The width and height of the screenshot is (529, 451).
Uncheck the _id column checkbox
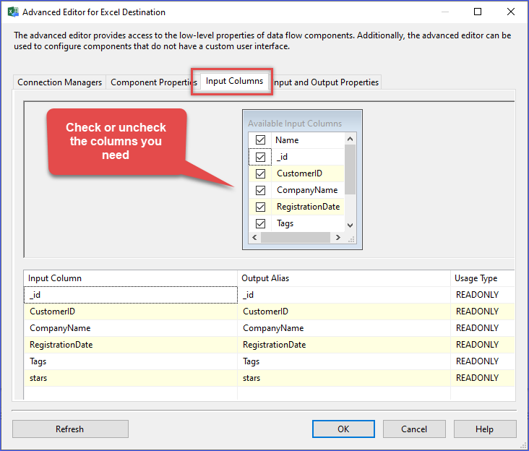pyautogui.click(x=260, y=157)
